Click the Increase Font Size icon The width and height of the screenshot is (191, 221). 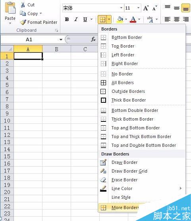pyautogui.click(x=146, y=8)
